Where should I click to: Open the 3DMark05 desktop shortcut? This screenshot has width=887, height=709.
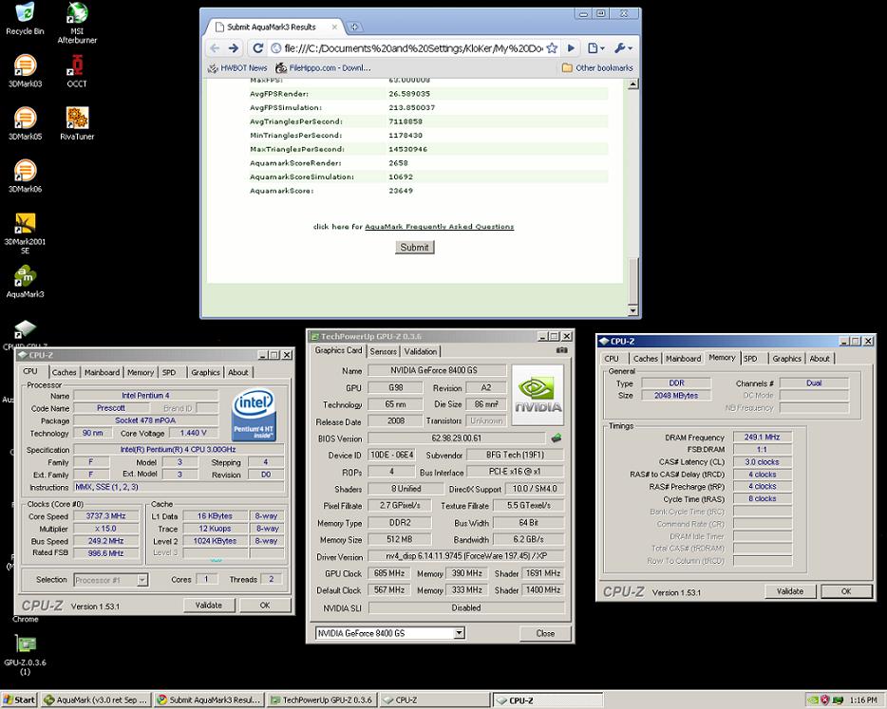pyautogui.click(x=25, y=123)
